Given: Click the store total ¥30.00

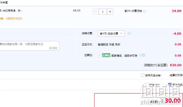Looking at the screenshot, I should [x=176, y=65].
